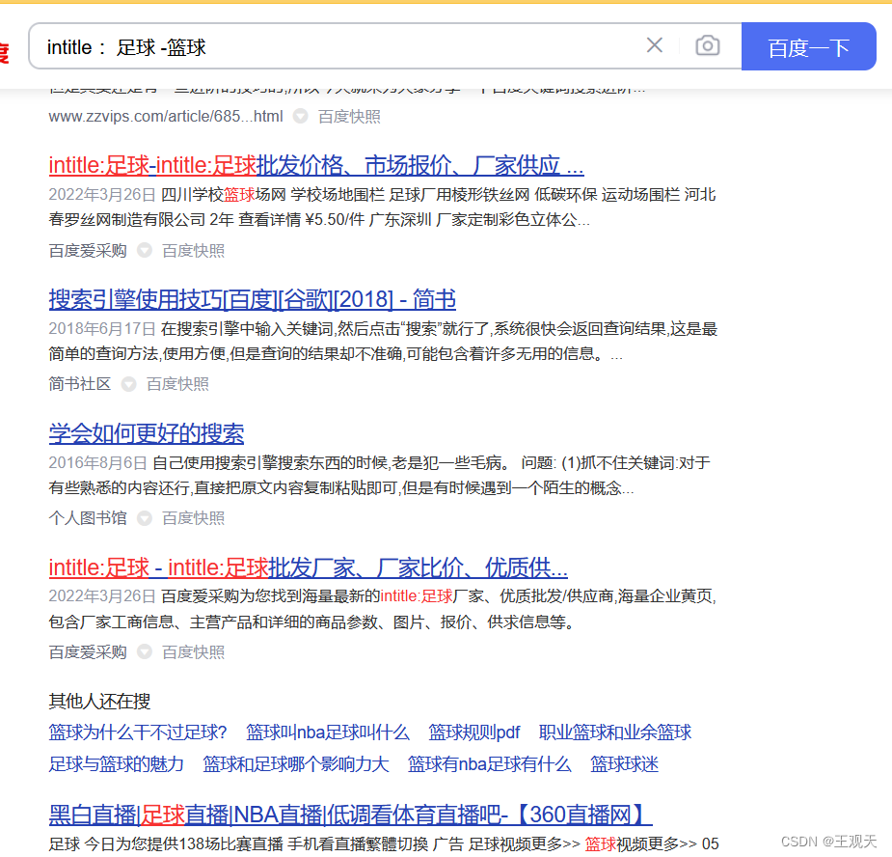Open result titled 批发价格、市场报价、厂家供应

coord(316,166)
